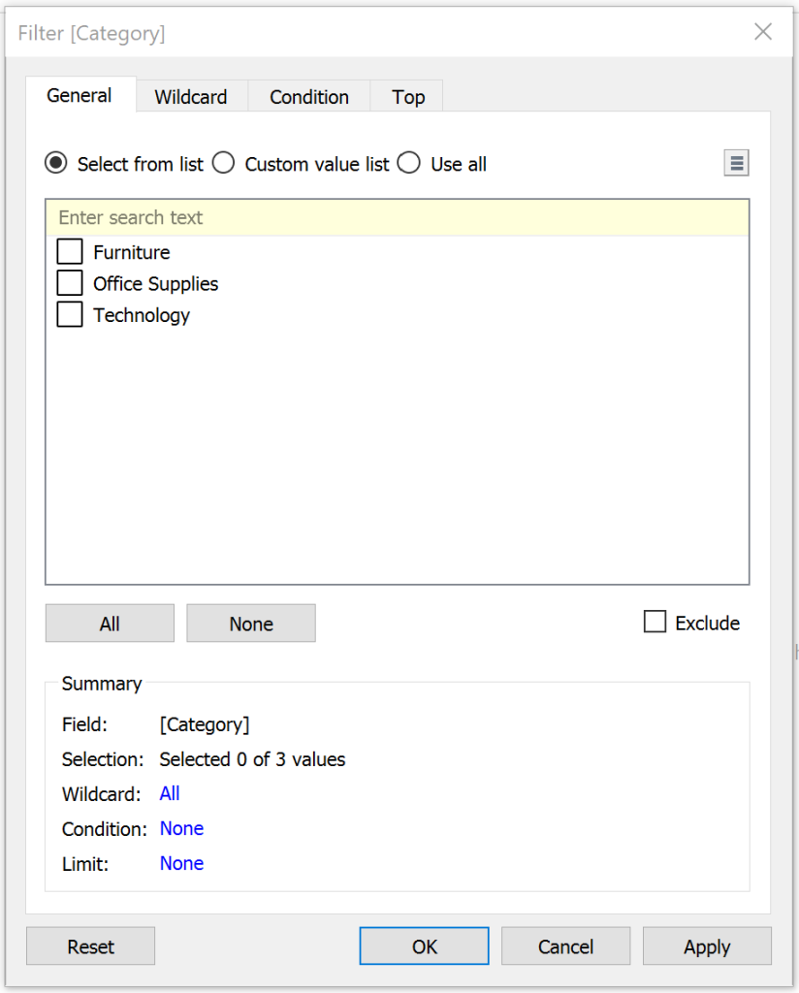Check the Furniture checkbox
This screenshot has width=799, height=993.
click(69, 251)
